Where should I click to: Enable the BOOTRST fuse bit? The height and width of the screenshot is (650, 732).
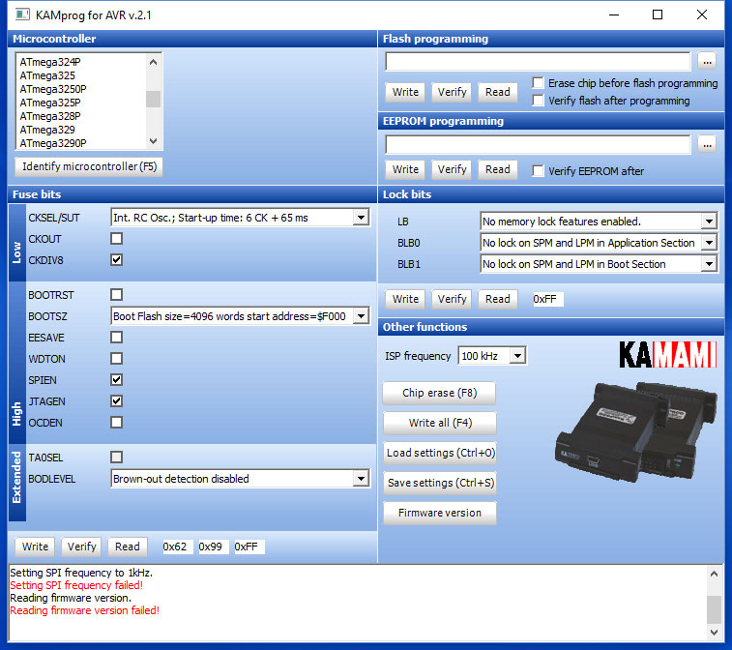117,295
